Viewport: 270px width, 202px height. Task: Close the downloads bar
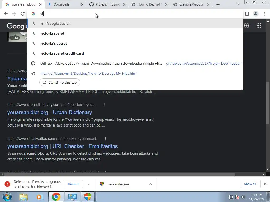pyautogui.click(x=265, y=184)
